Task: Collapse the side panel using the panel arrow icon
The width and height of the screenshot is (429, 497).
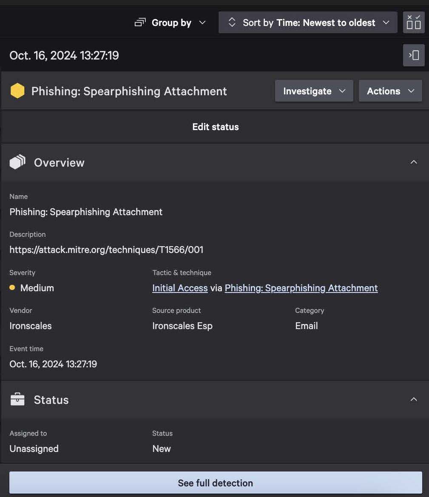Action: point(413,55)
